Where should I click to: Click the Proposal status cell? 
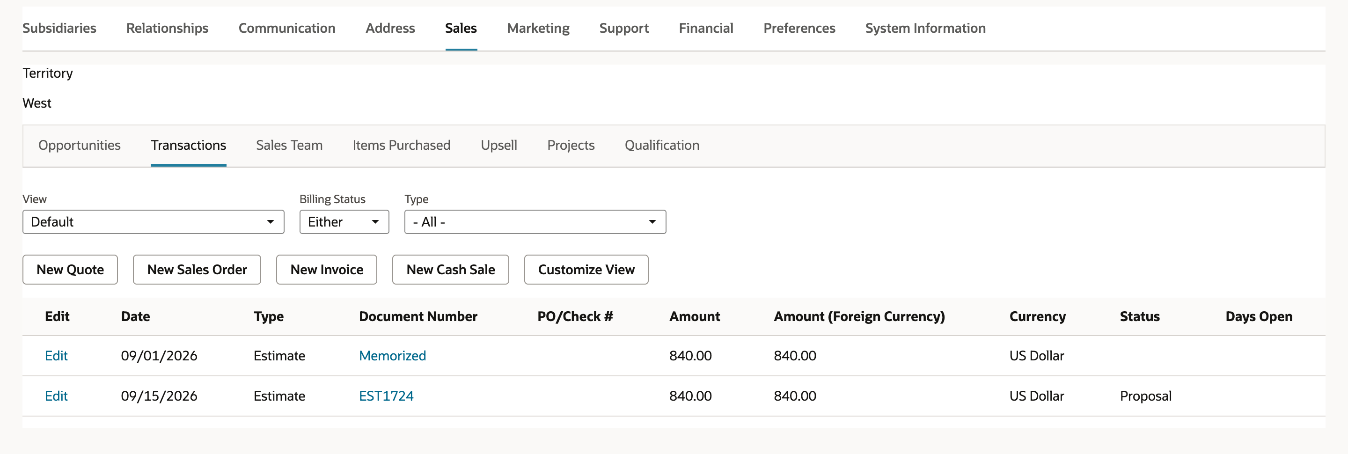tap(1145, 396)
